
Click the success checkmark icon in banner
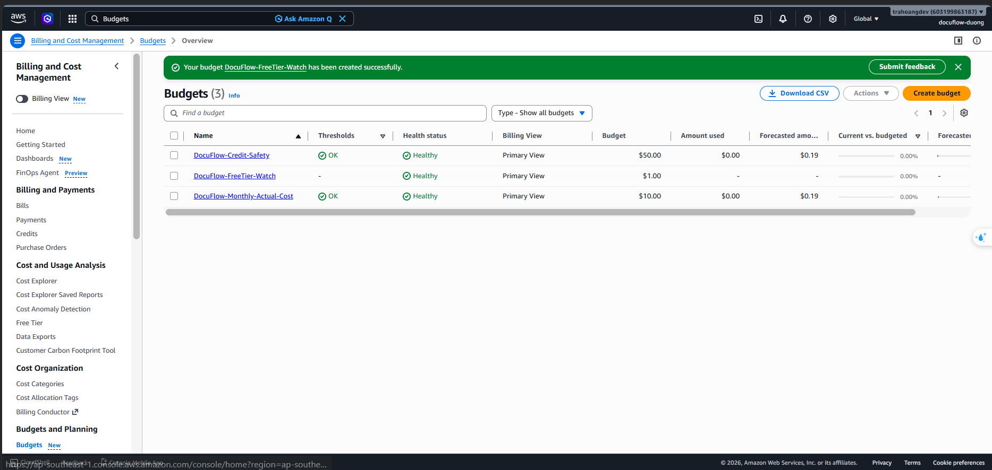click(175, 67)
